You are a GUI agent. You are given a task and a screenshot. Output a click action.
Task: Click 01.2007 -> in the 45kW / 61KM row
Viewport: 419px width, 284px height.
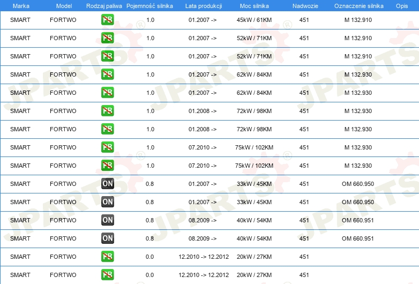[203, 20]
